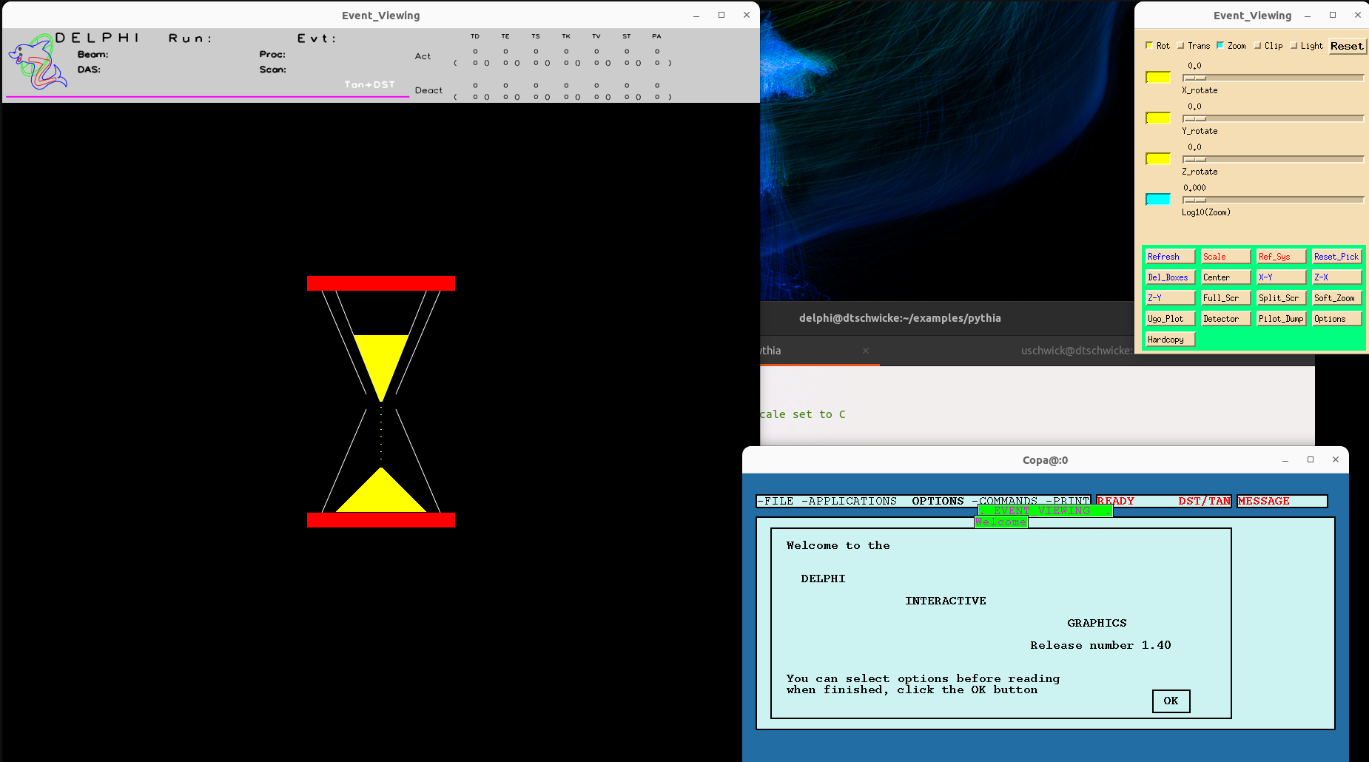
Task: Click the Reset button in control panel
Action: pos(1347,46)
